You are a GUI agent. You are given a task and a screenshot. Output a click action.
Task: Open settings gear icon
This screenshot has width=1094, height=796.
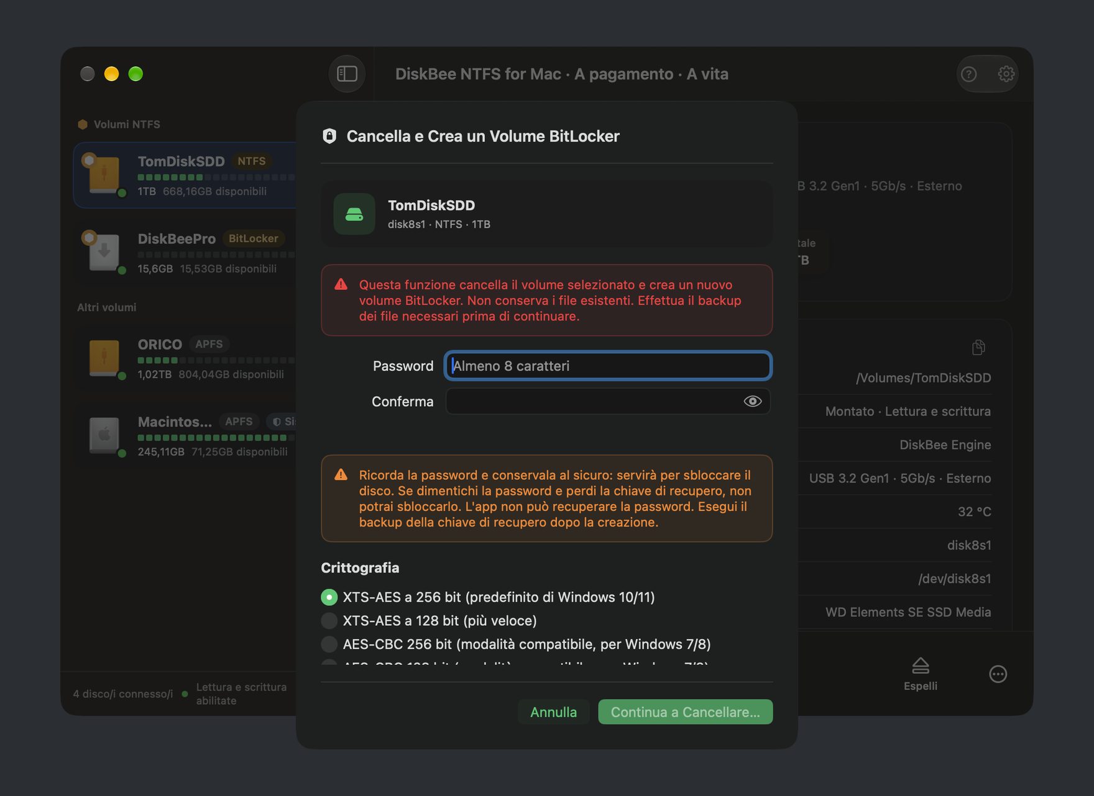1006,74
